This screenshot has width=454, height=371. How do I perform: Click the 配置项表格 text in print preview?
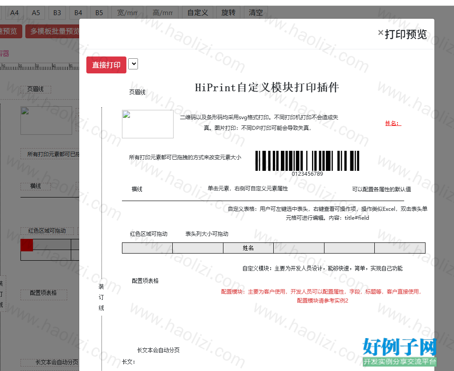145,281
